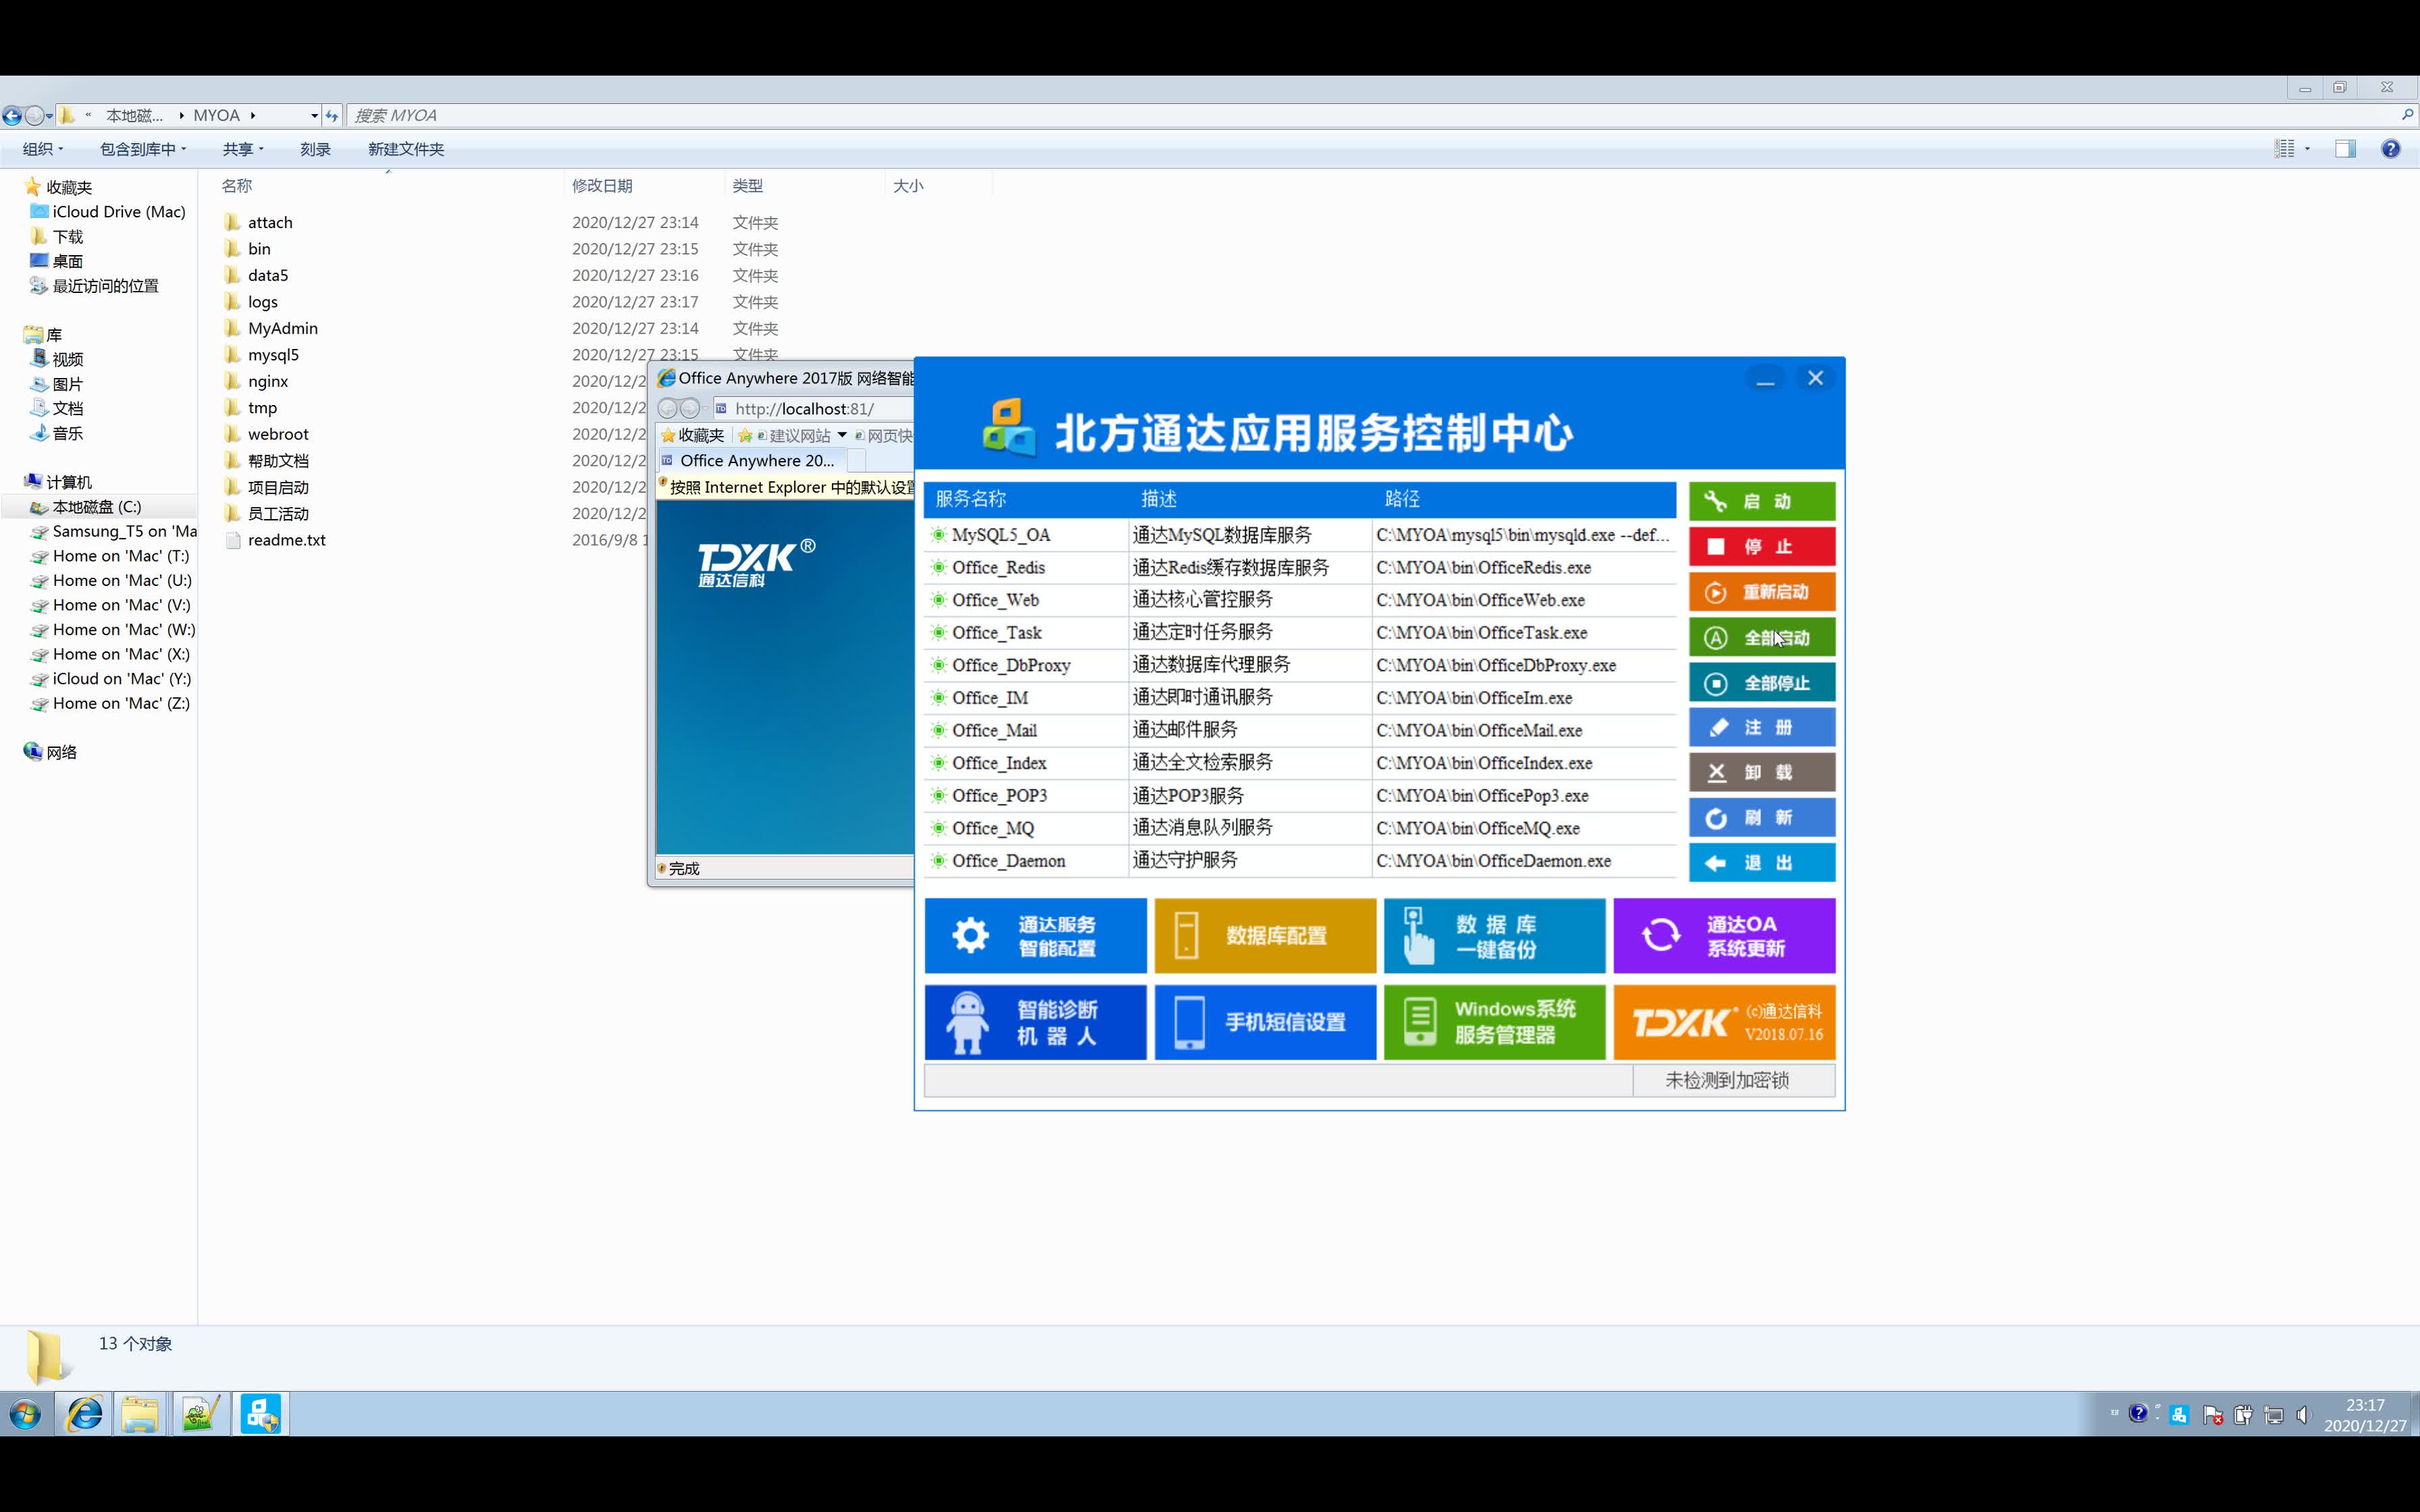Click the gray 卸载 uninstall button

pos(1762,772)
